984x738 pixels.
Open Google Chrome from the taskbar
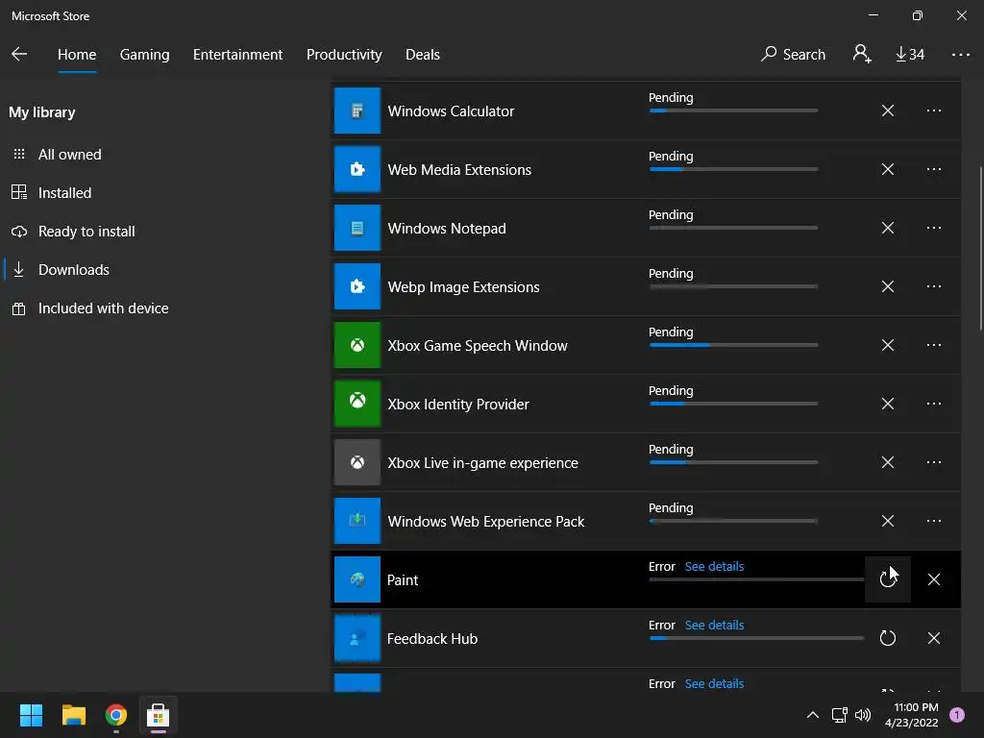click(116, 715)
